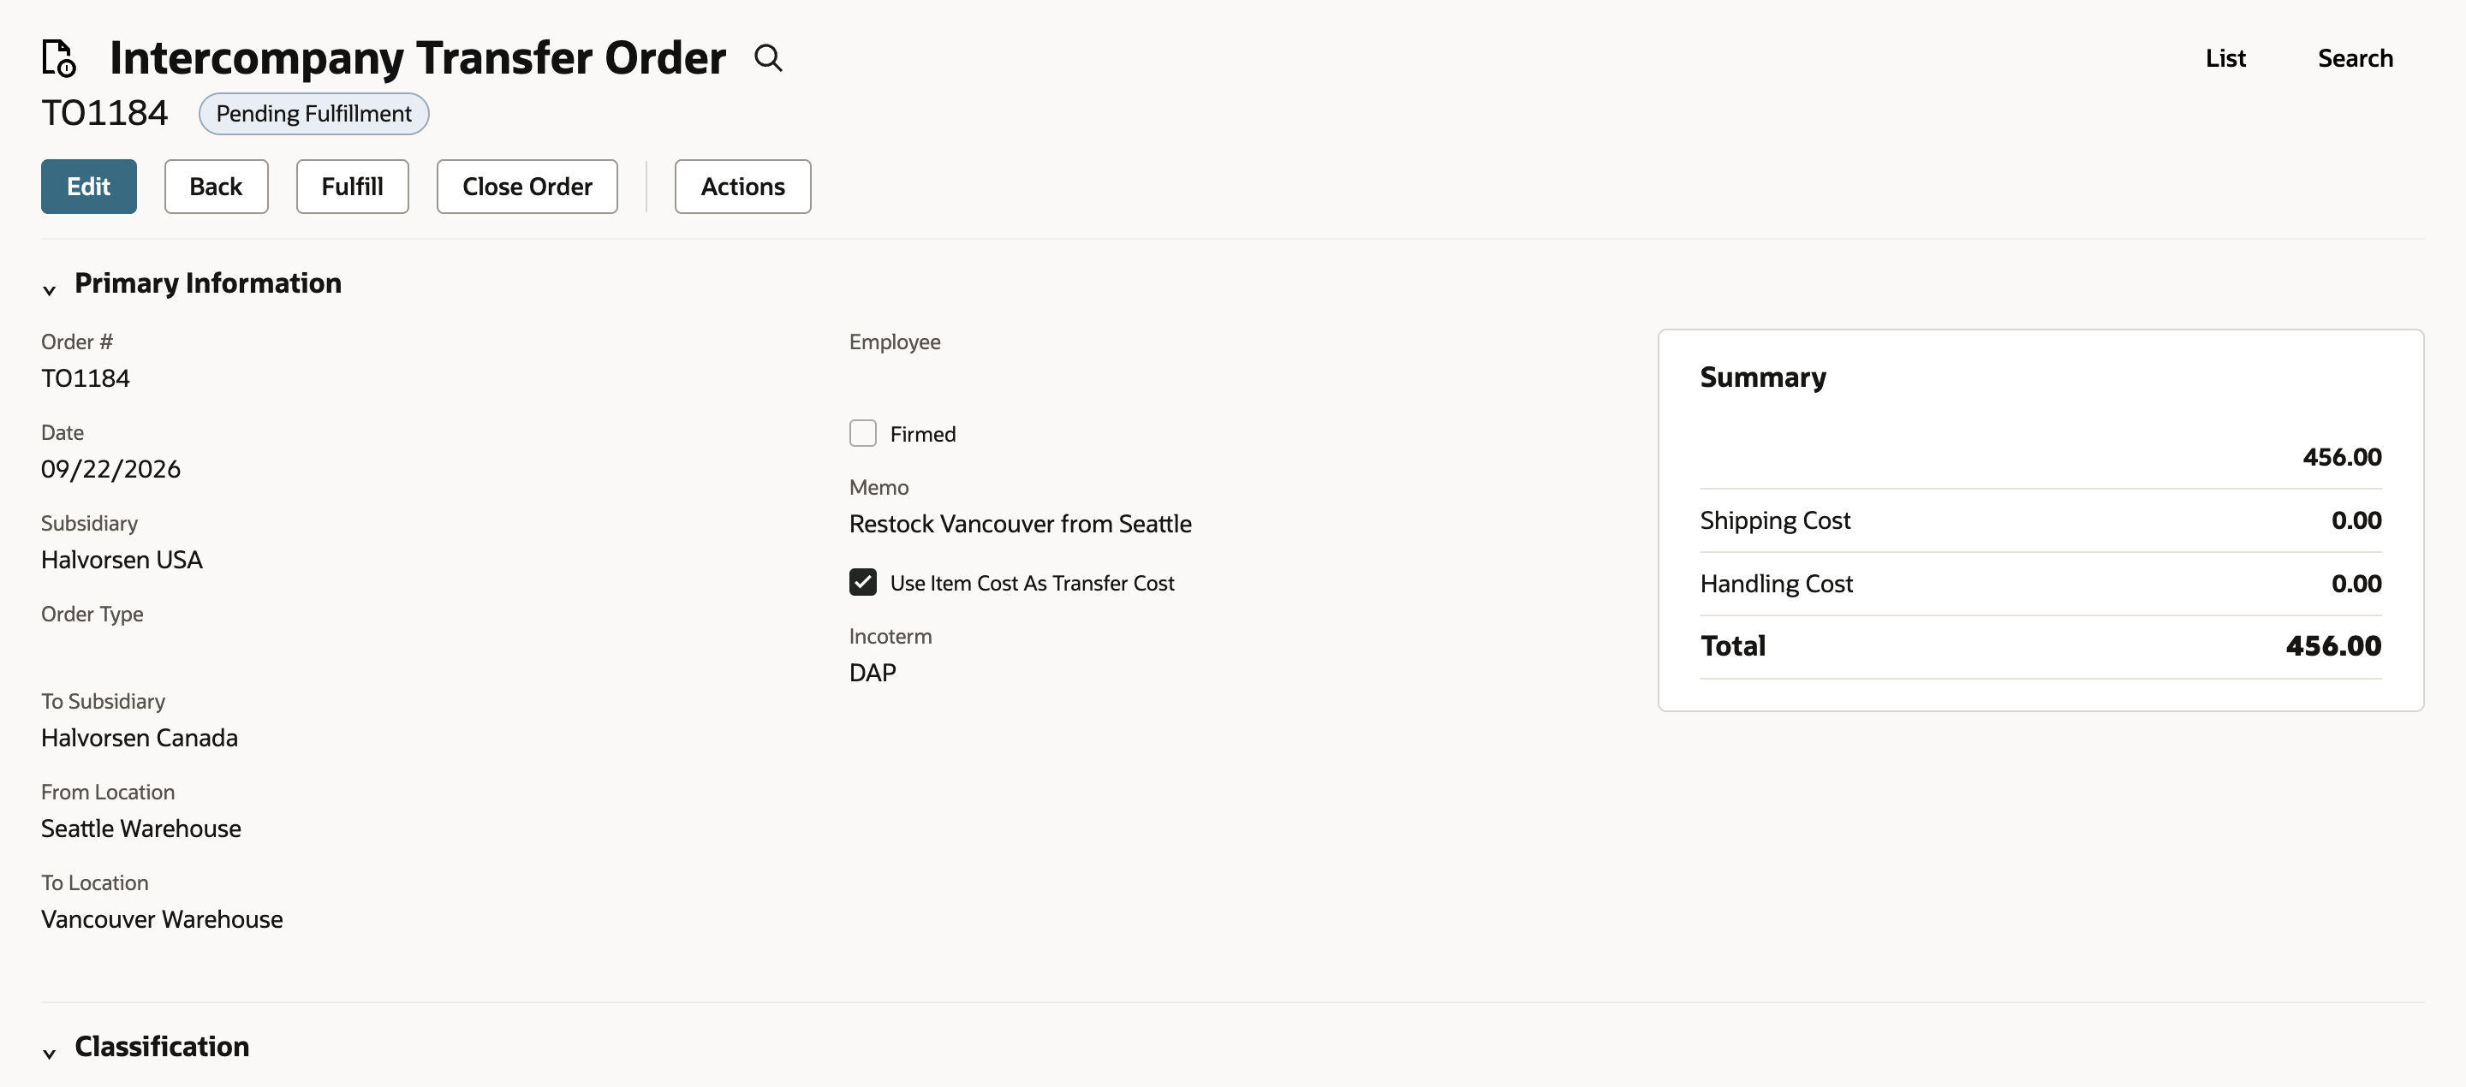Open the Search link at top right
2466x1087 pixels.
tap(2354, 58)
